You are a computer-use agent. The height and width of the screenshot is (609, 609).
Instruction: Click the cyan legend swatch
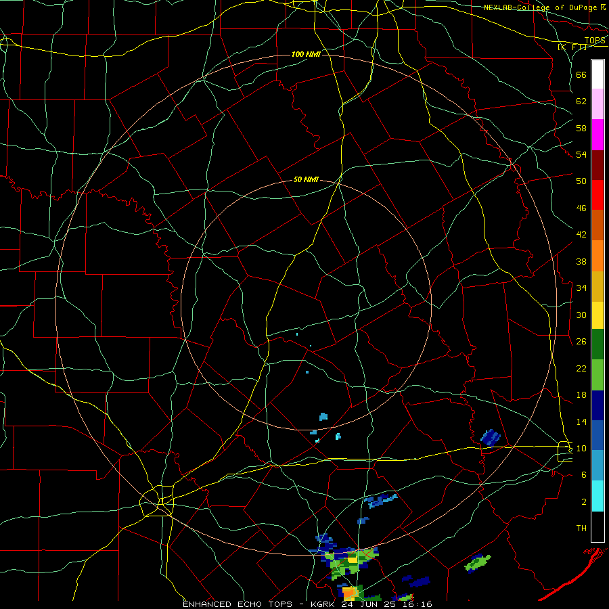click(597, 496)
